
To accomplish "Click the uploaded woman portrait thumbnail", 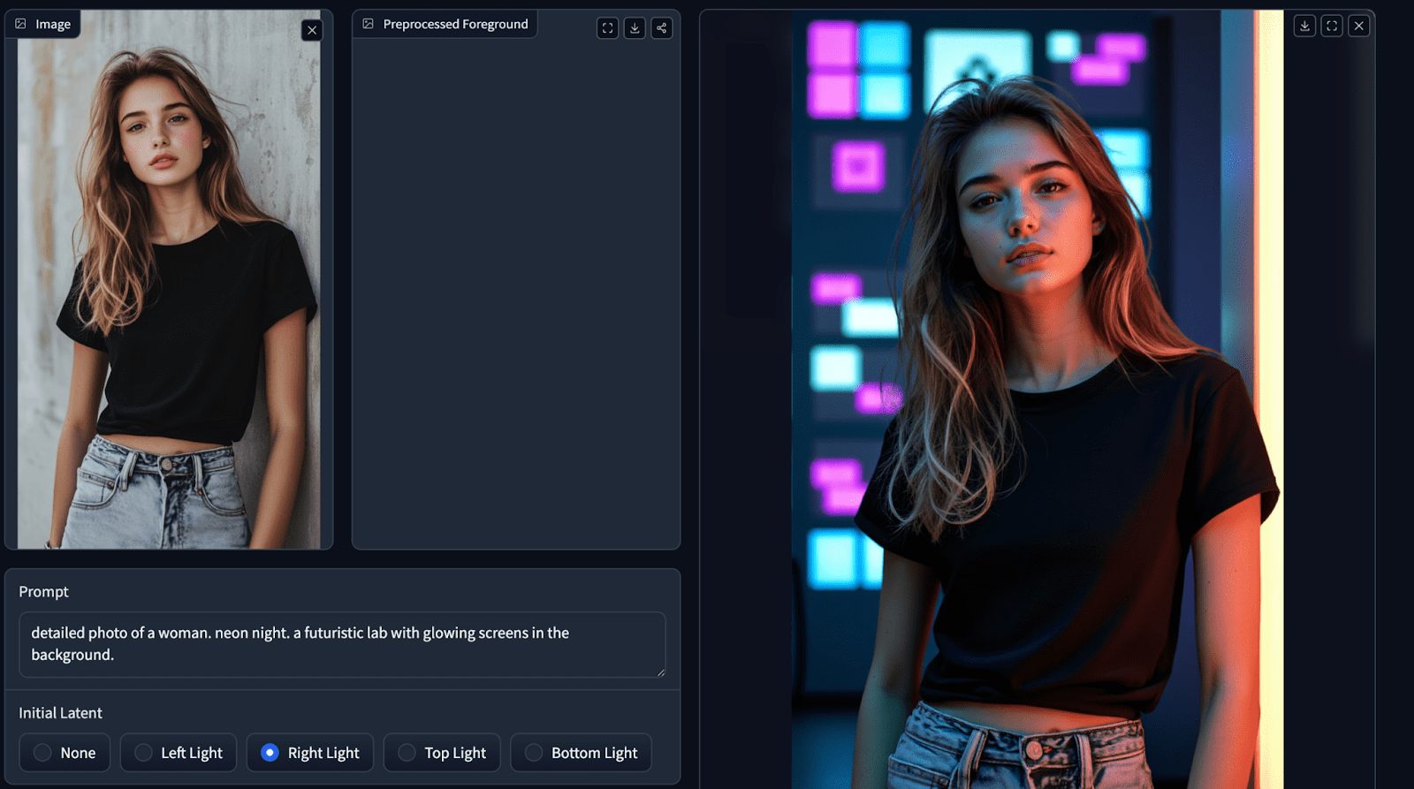I will (169, 292).
